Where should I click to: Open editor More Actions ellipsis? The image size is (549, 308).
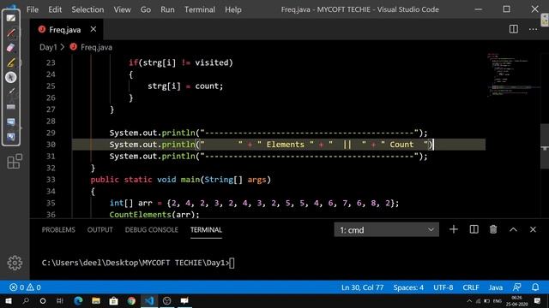coord(534,29)
